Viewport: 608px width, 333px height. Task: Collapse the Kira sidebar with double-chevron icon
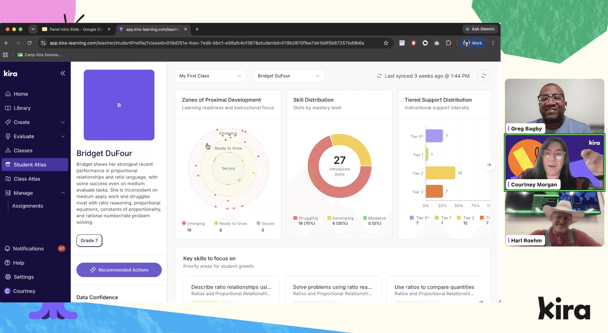[x=63, y=73]
